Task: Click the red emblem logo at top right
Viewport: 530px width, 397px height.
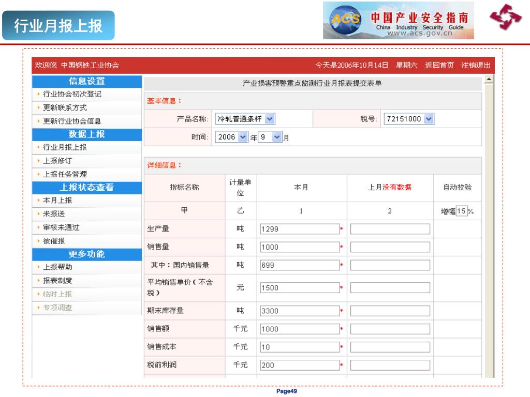Action: pos(506,17)
